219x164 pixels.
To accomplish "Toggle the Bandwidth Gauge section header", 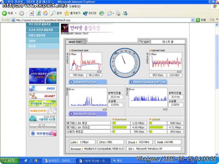I will pos(88,114).
